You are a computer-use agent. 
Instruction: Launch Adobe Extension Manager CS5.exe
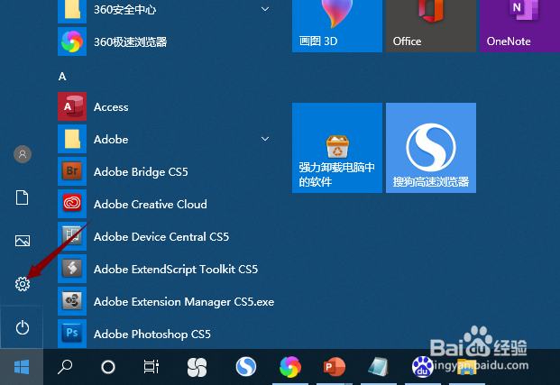pyautogui.click(x=166, y=301)
